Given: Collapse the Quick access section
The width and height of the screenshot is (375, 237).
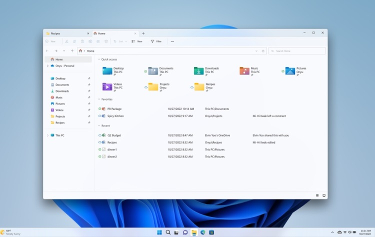Looking at the screenshot, I should 98,59.
